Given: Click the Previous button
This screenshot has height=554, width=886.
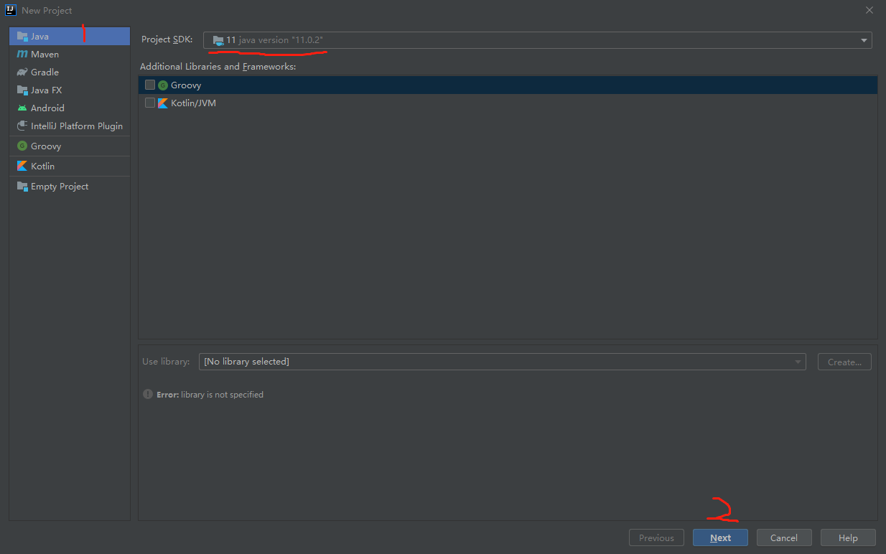Looking at the screenshot, I should (656, 537).
